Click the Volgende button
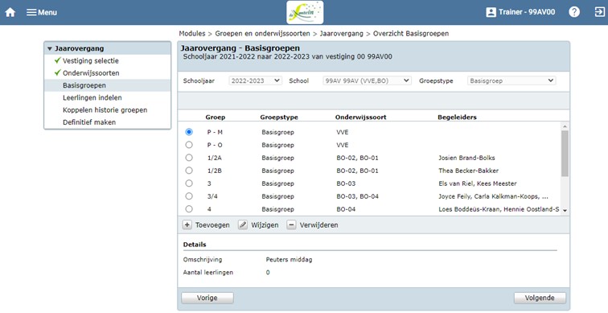 [x=540, y=298]
